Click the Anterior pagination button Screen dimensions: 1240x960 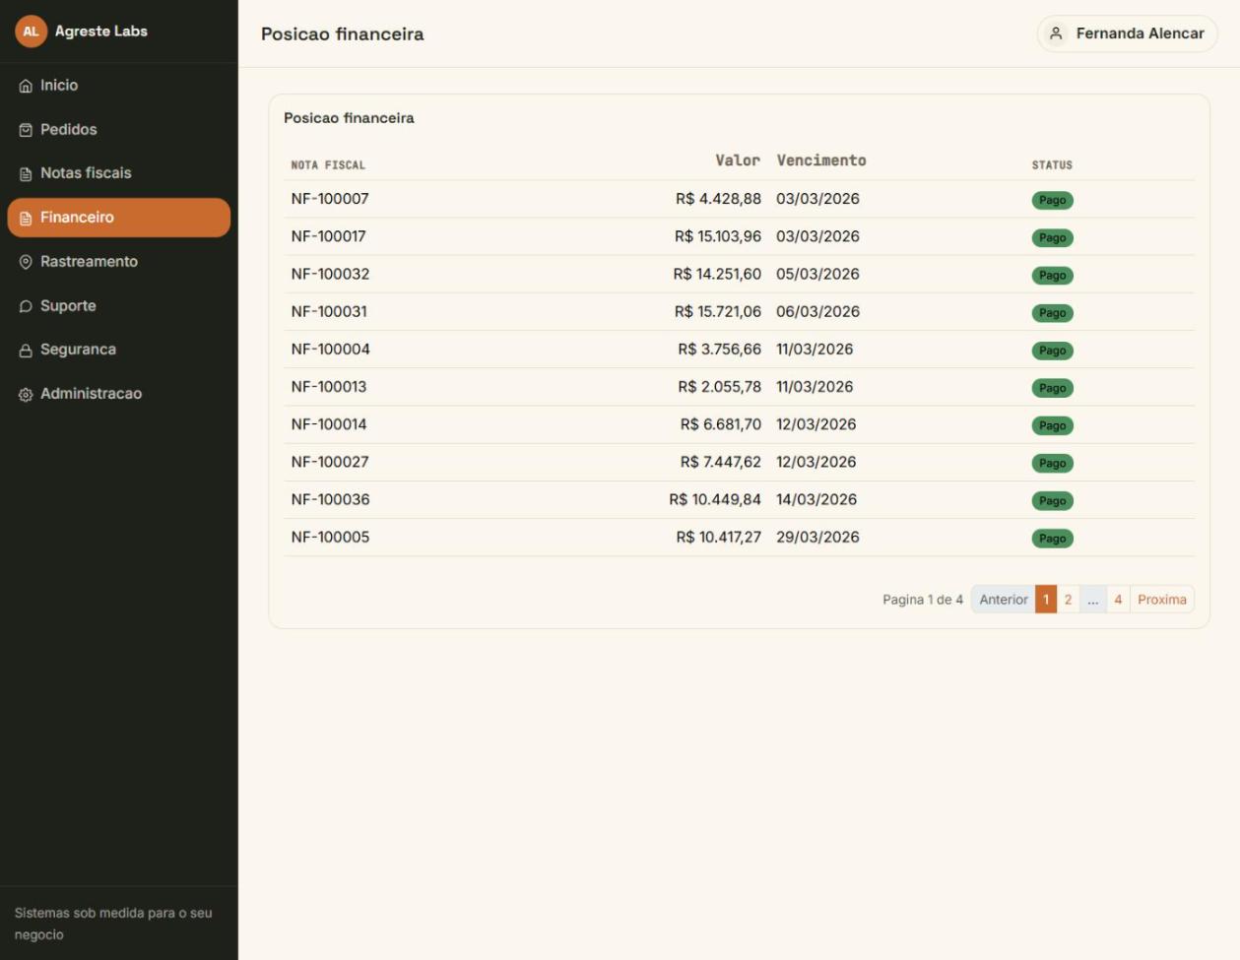coord(1003,600)
